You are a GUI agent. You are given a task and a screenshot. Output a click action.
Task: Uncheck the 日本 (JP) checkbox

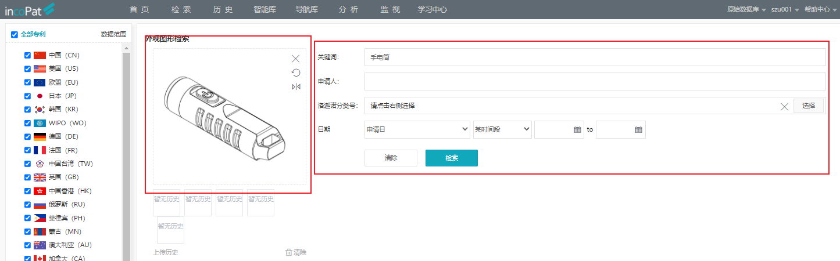[27, 96]
